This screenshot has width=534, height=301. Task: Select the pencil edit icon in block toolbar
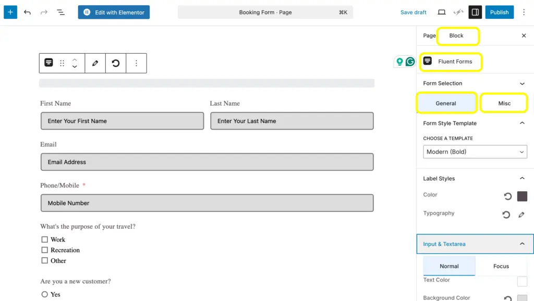(x=95, y=62)
